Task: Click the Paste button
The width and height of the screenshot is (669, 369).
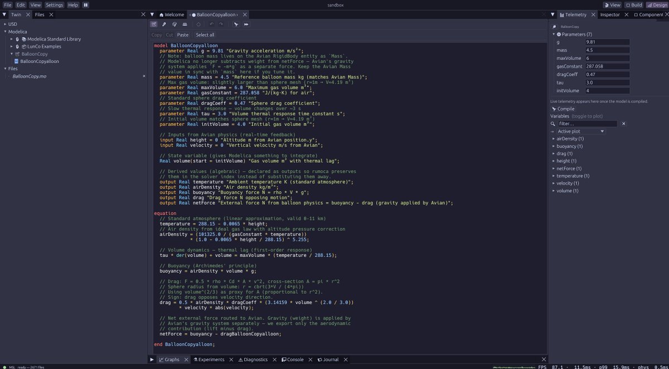Action: 183,35
